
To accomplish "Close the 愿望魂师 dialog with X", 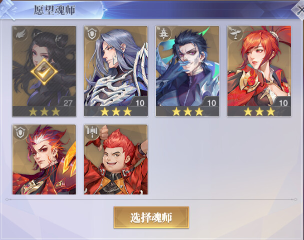I will click(299, 10).
